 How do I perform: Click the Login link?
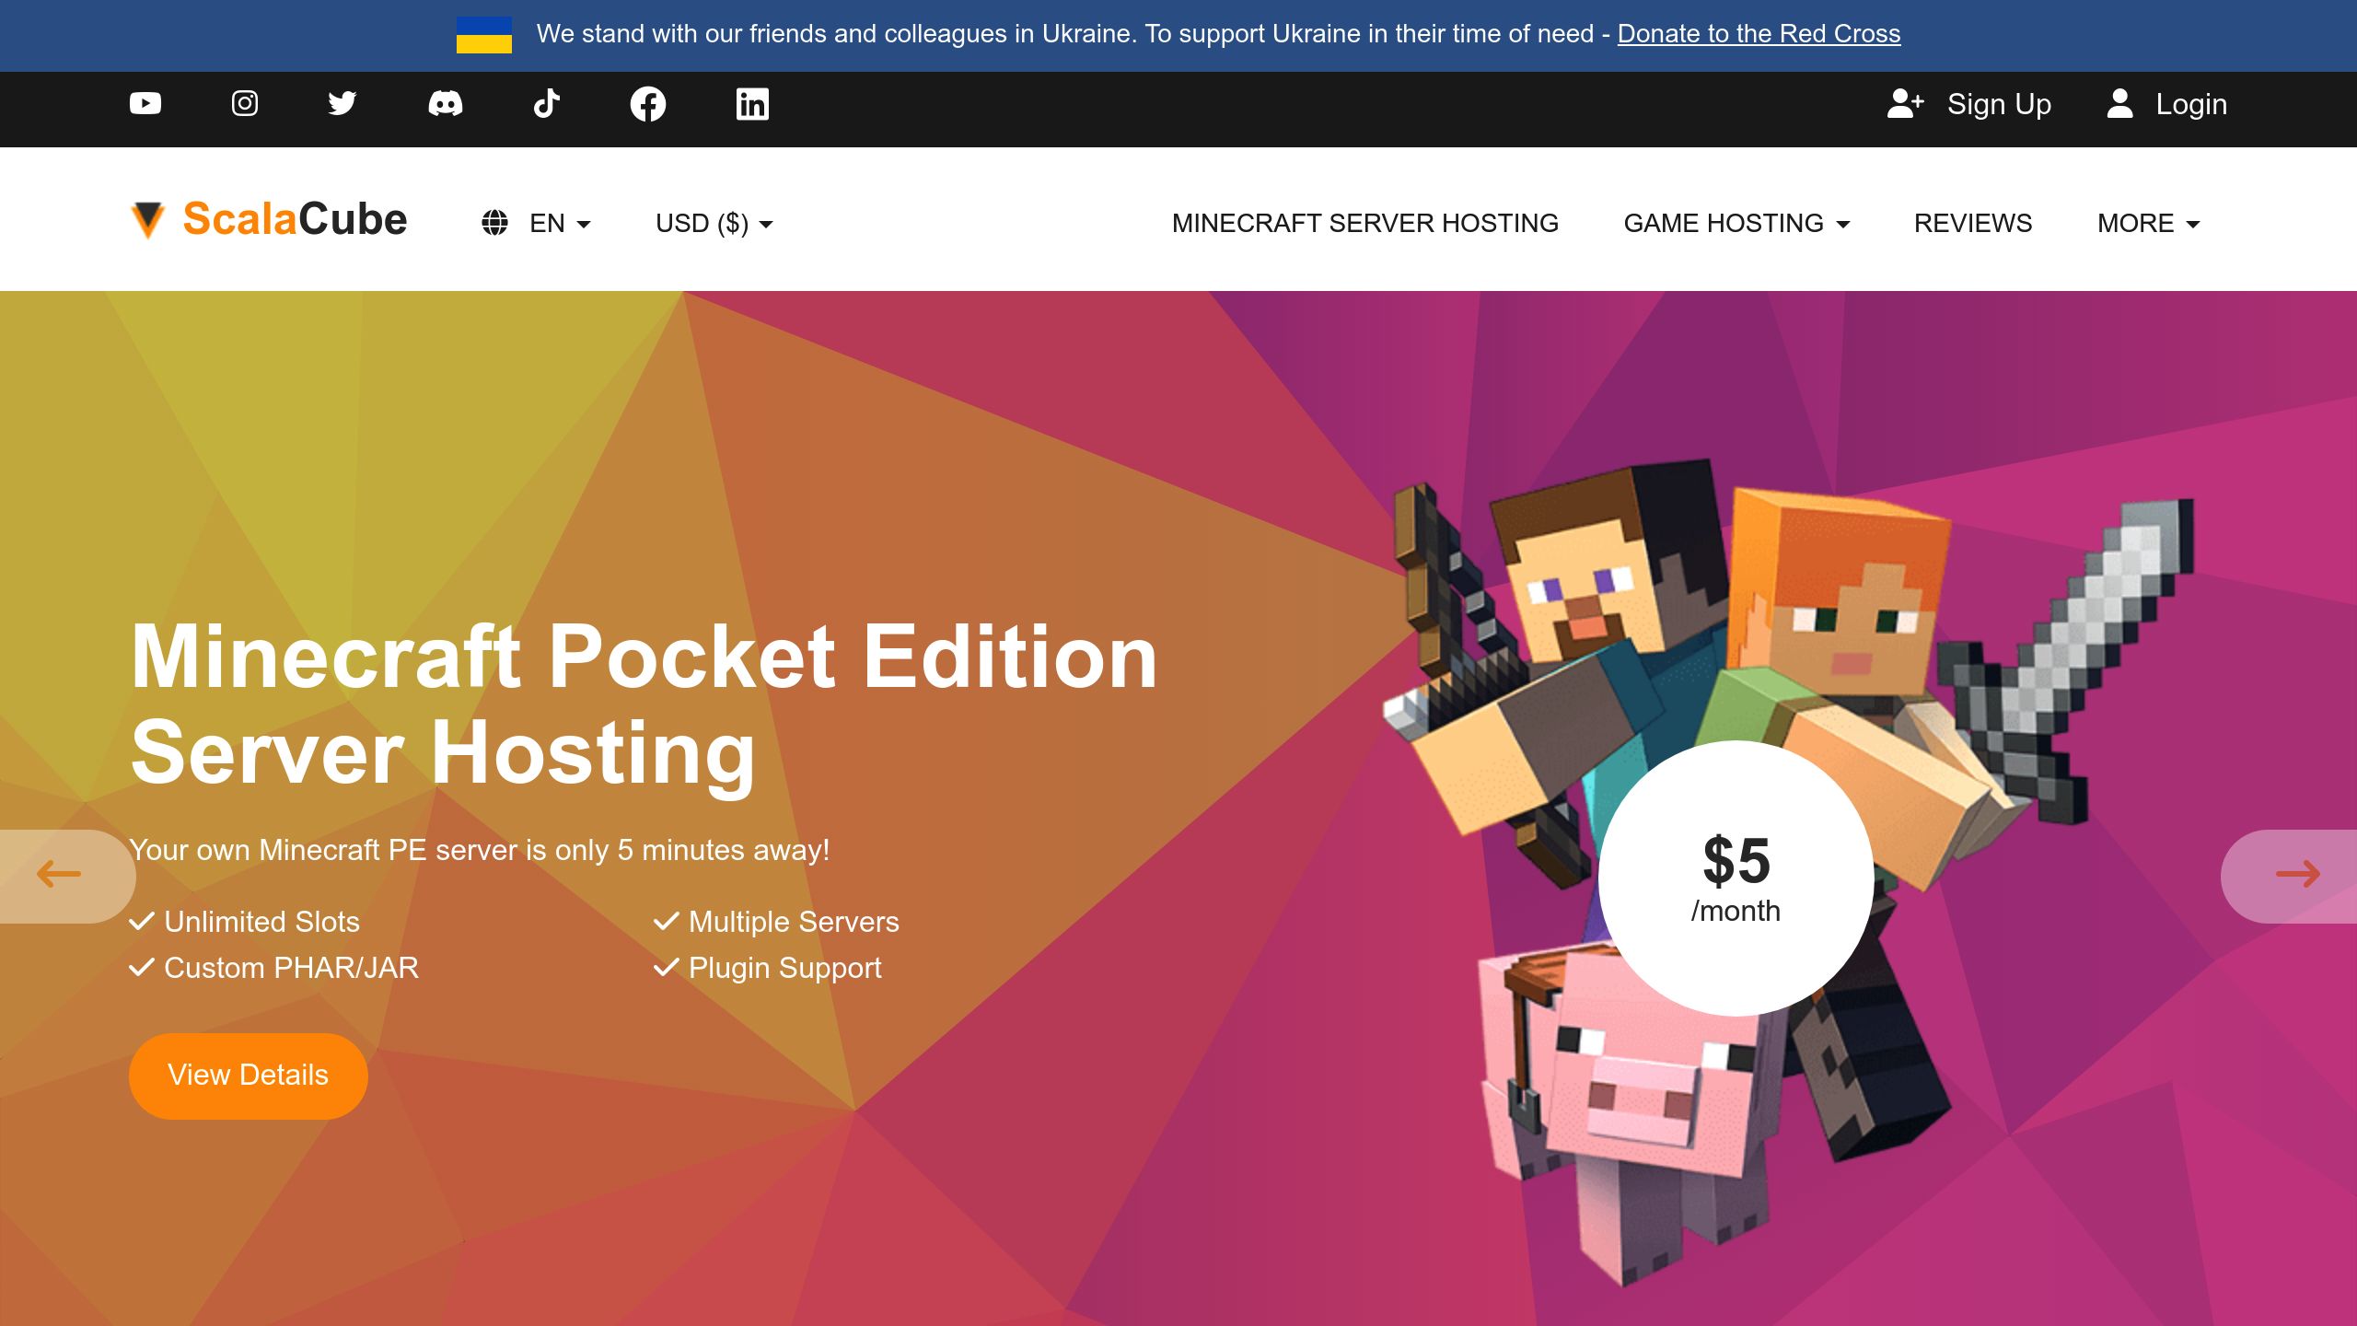pyautogui.click(x=2167, y=104)
